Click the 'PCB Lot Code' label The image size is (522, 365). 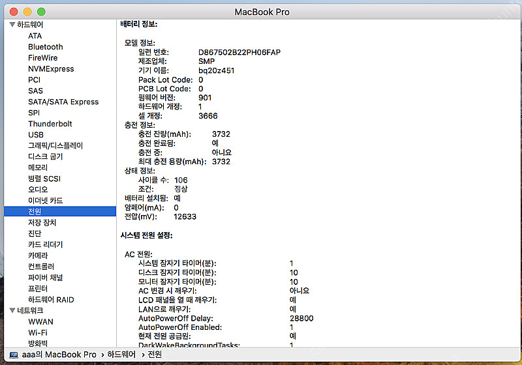(x=164, y=89)
